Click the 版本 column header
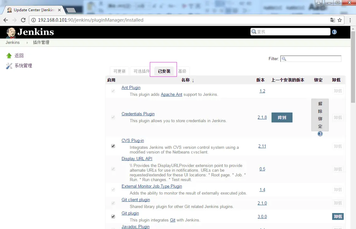This screenshot has height=229, width=356. (x=260, y=80)
